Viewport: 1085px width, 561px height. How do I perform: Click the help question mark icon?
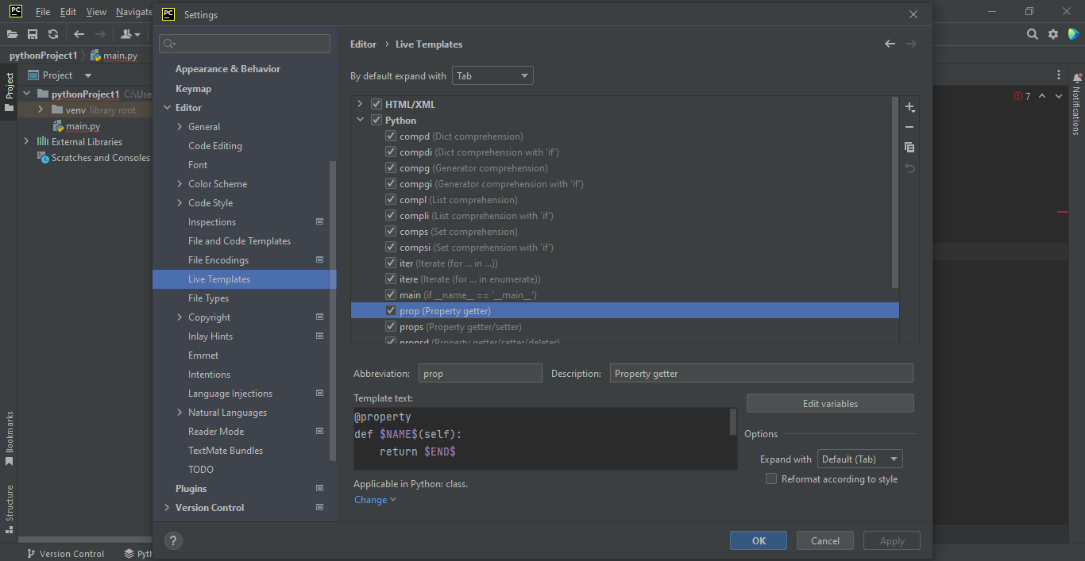click(173, 540)
